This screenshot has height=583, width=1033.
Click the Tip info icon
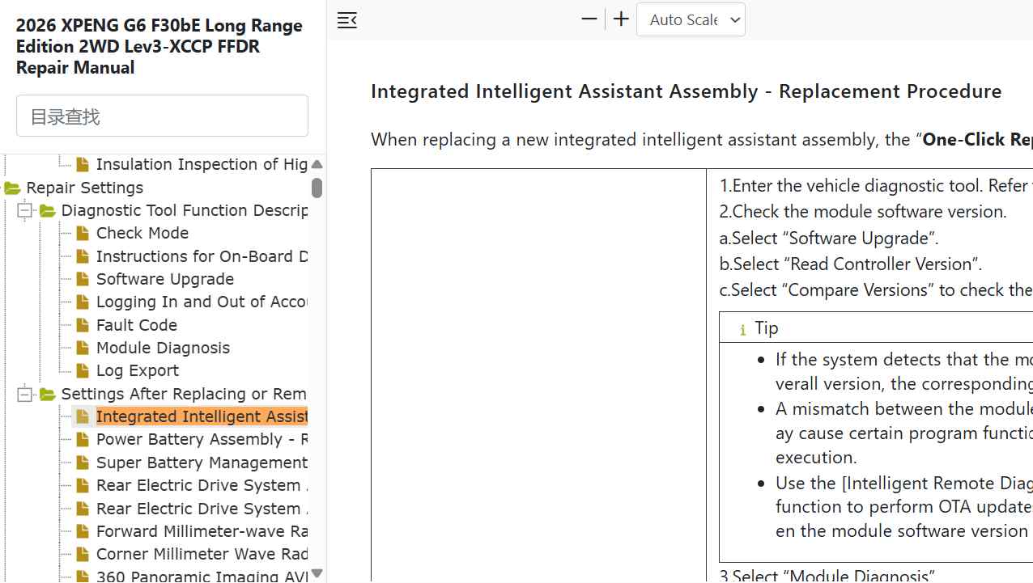click(742, 329)
